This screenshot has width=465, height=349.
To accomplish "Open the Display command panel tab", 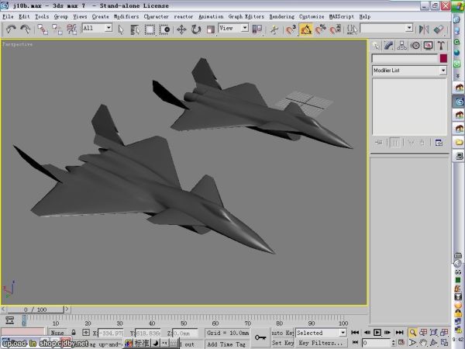I will click(x=428, y=45).
